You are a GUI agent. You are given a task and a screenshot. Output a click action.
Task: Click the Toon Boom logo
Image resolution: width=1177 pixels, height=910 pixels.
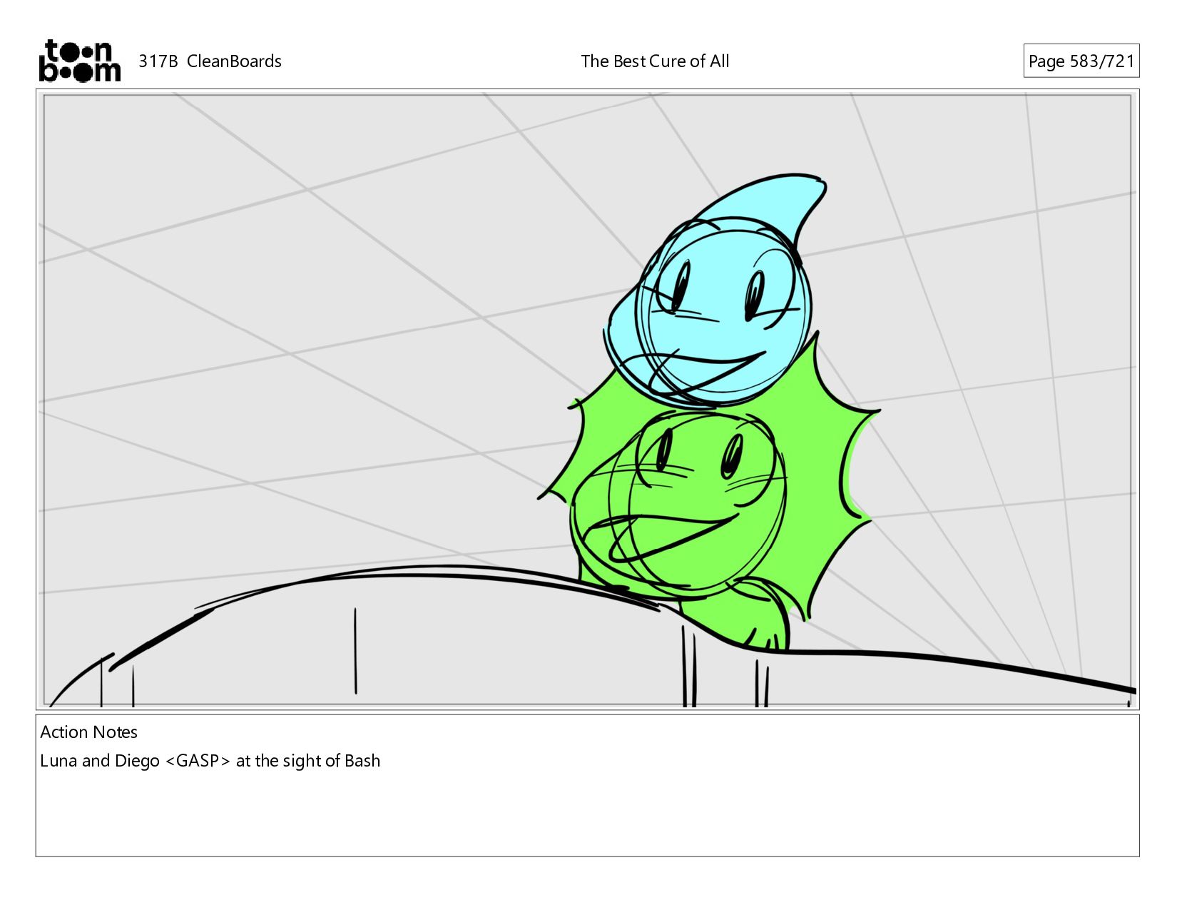point(79,61)
